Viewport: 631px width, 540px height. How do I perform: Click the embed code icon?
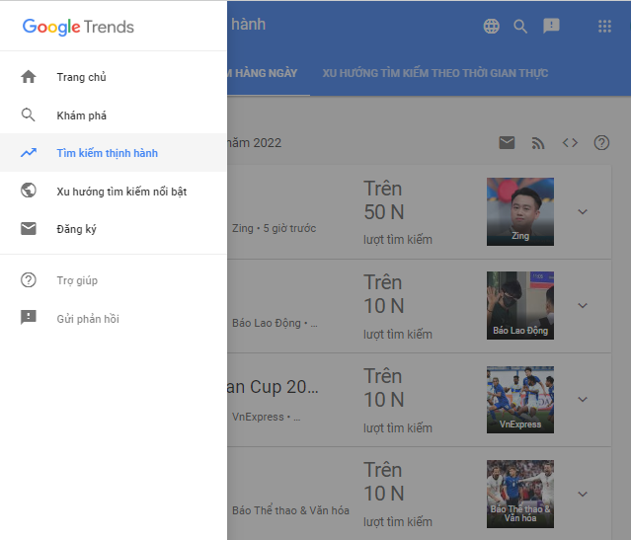(570, 143)
